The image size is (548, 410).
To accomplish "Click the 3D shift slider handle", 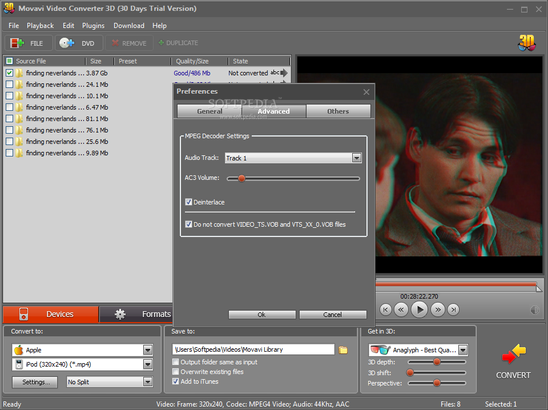I will point(410,373).
